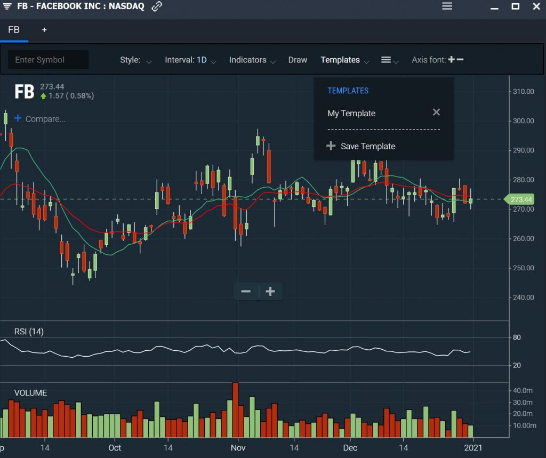Click the share link icon beside the ticker title

(156, 7)
